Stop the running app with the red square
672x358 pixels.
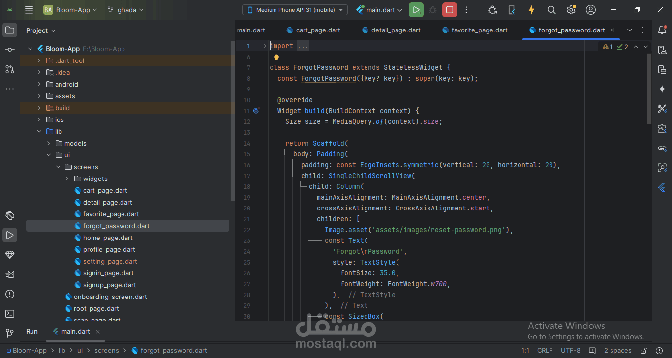[449, 10]
